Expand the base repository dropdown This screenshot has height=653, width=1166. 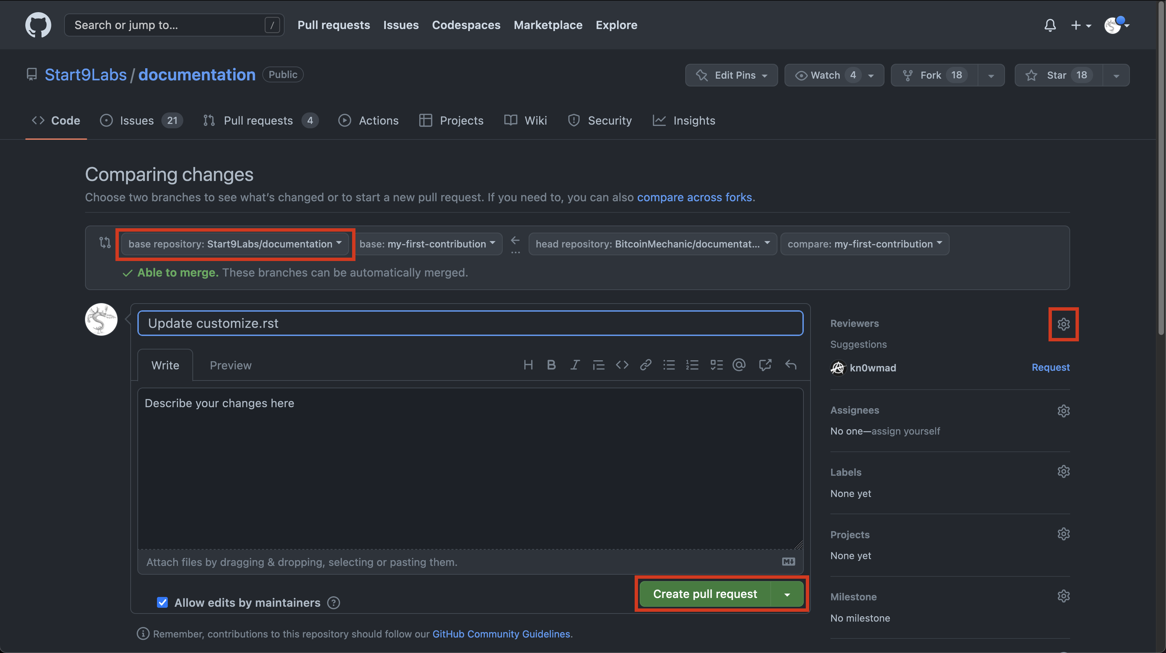pyautogui.click(x=235, y=244)
